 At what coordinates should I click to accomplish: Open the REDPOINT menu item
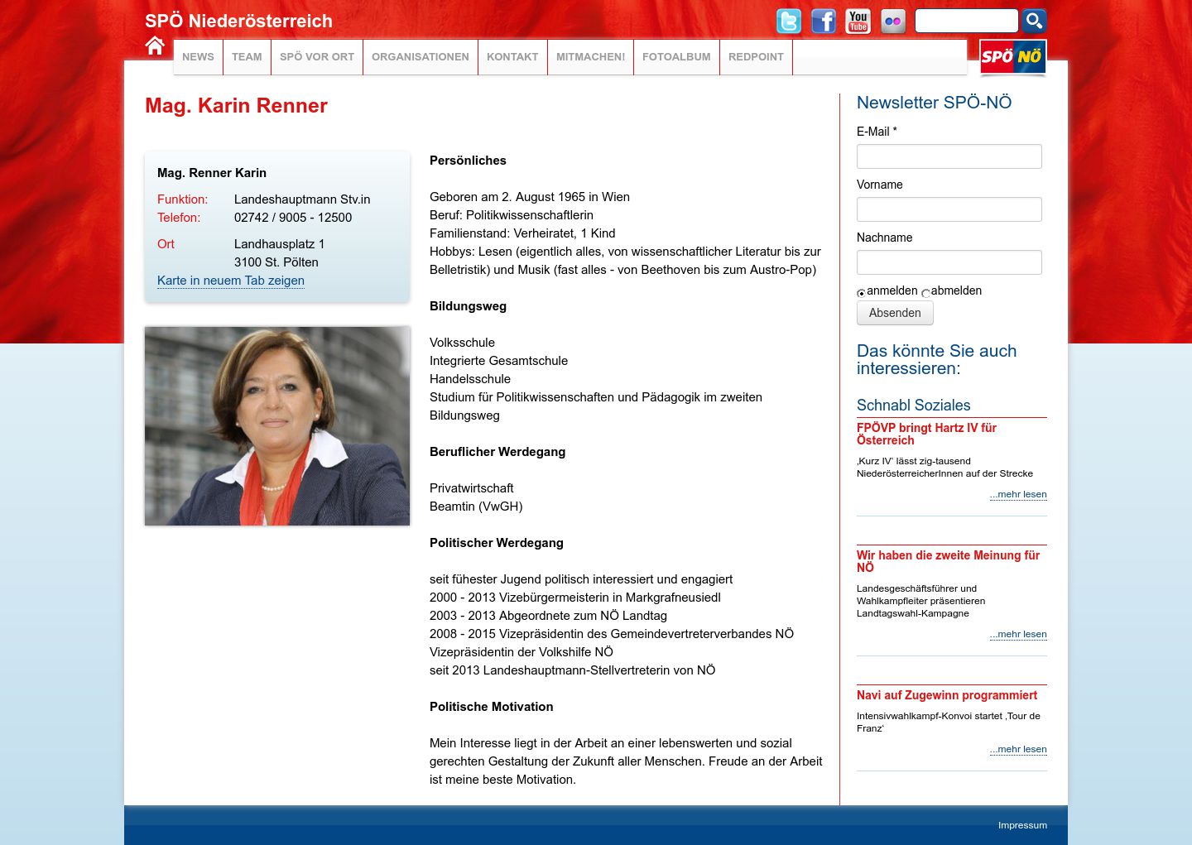[756, 57]
